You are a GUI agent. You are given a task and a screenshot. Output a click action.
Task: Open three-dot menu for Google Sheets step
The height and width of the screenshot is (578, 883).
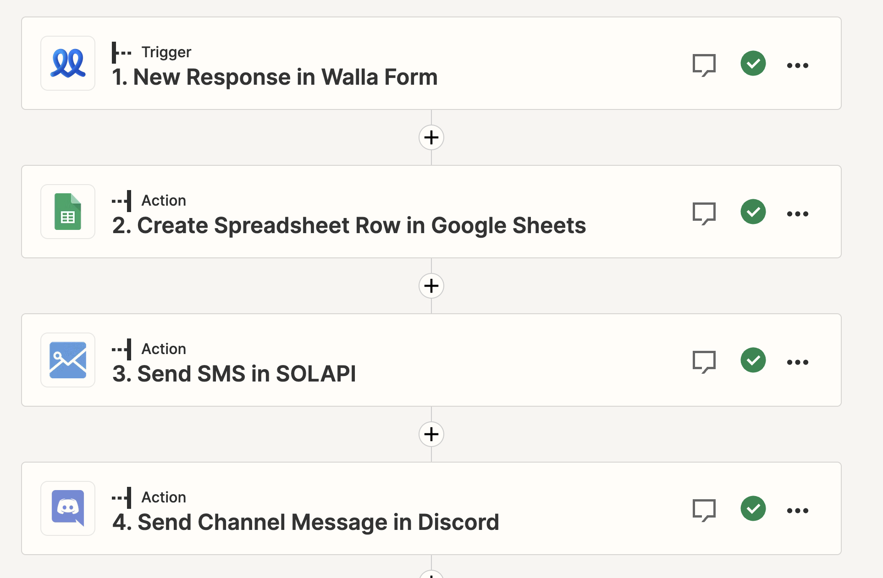(798, 214)
